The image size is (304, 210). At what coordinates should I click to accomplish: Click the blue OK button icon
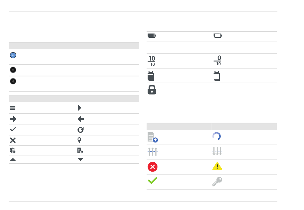coord(13,55)
